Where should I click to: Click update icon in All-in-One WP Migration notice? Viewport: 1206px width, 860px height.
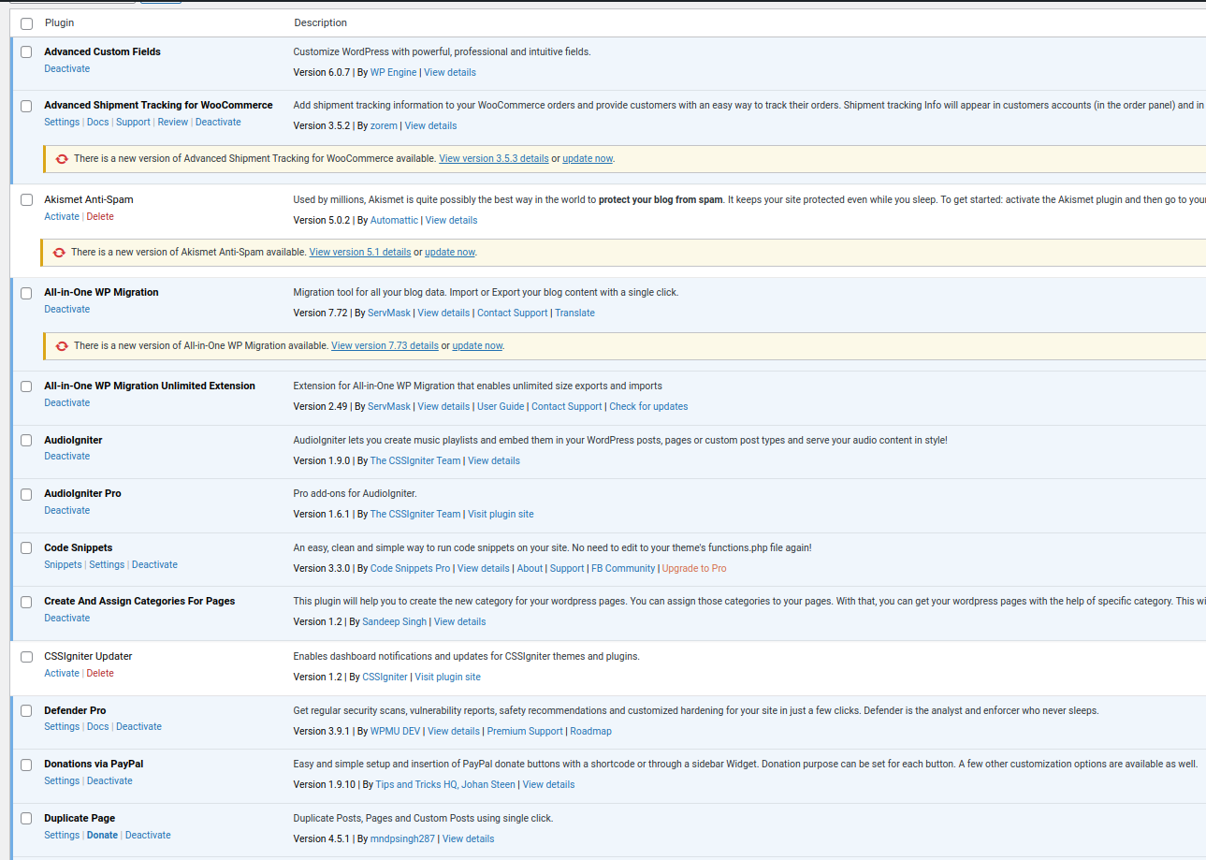tap(62, 346)
